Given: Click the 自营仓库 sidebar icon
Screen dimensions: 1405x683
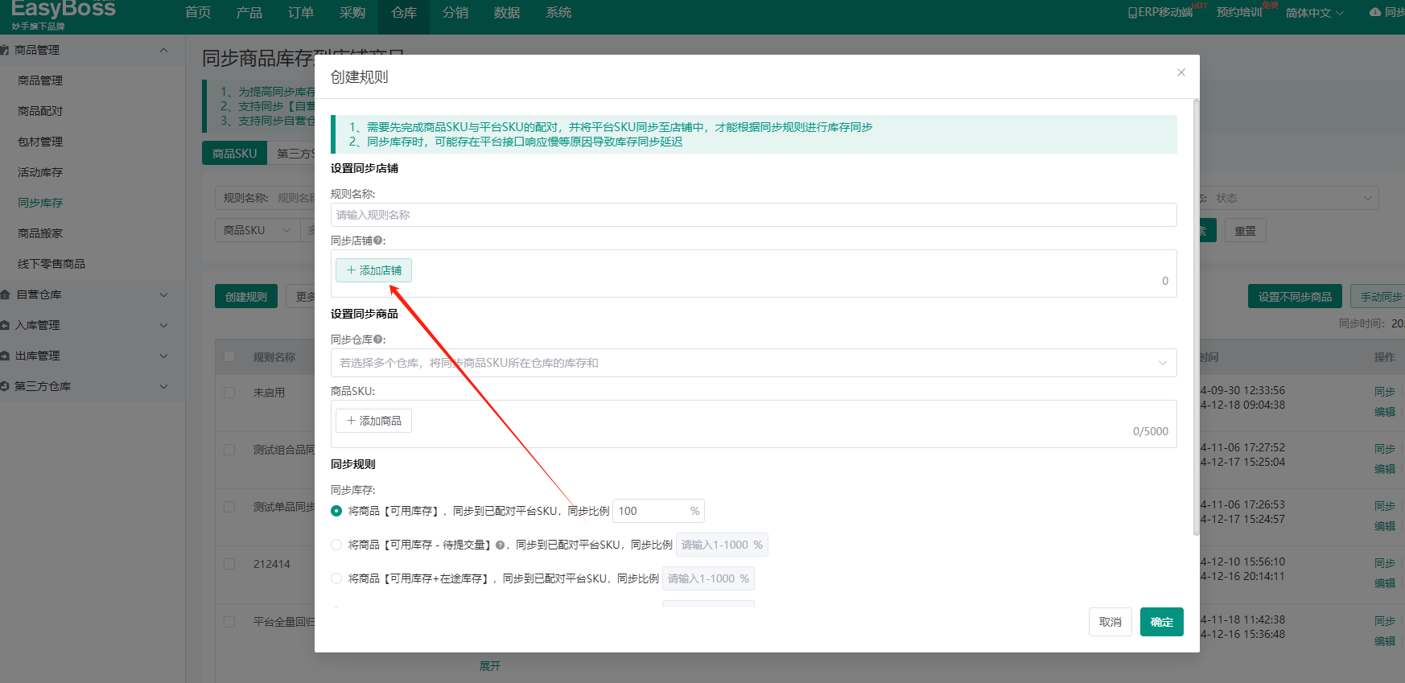Looking at the screenshot, I should click(6, 295).
